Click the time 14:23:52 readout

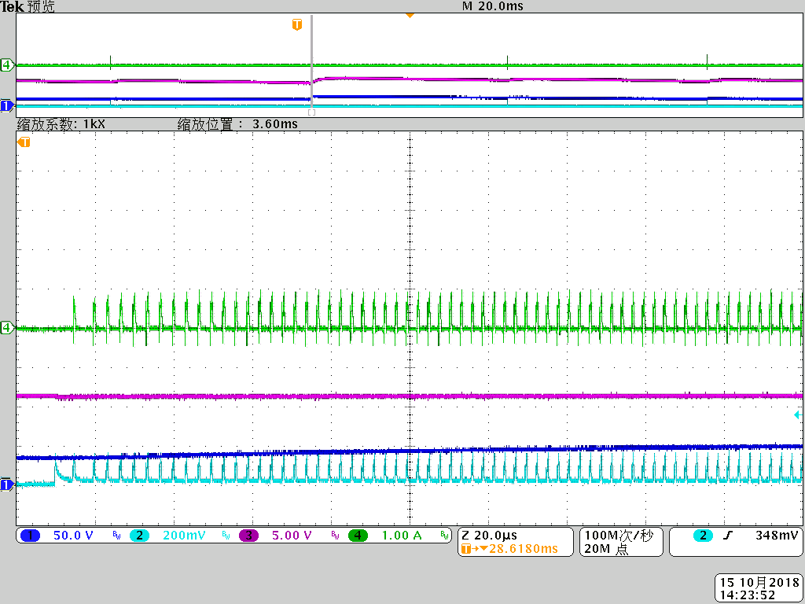pos(748,595)
